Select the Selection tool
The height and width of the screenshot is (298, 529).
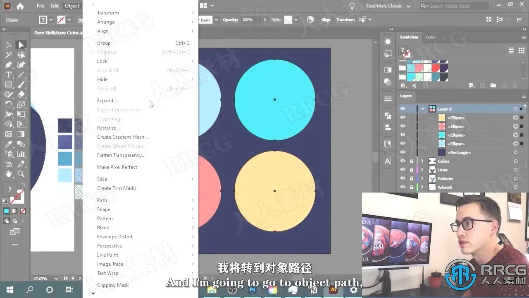pos(8,45)
